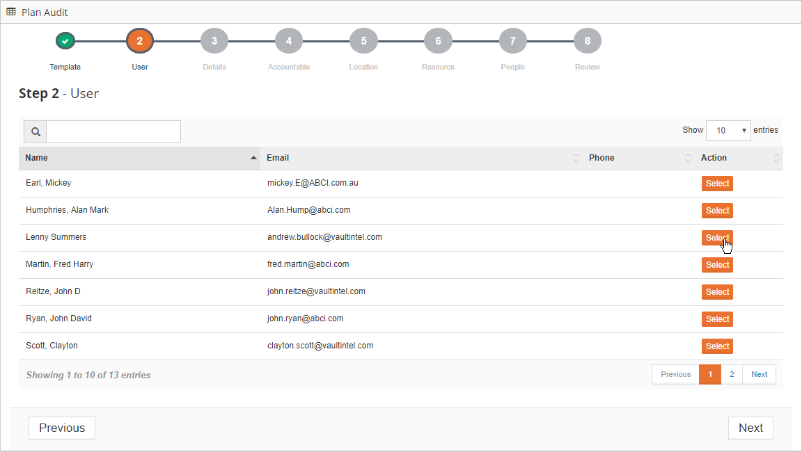Open step 8 Review circle
The height and width of the screenshot is (452, 802).
(x=587, y=41)
